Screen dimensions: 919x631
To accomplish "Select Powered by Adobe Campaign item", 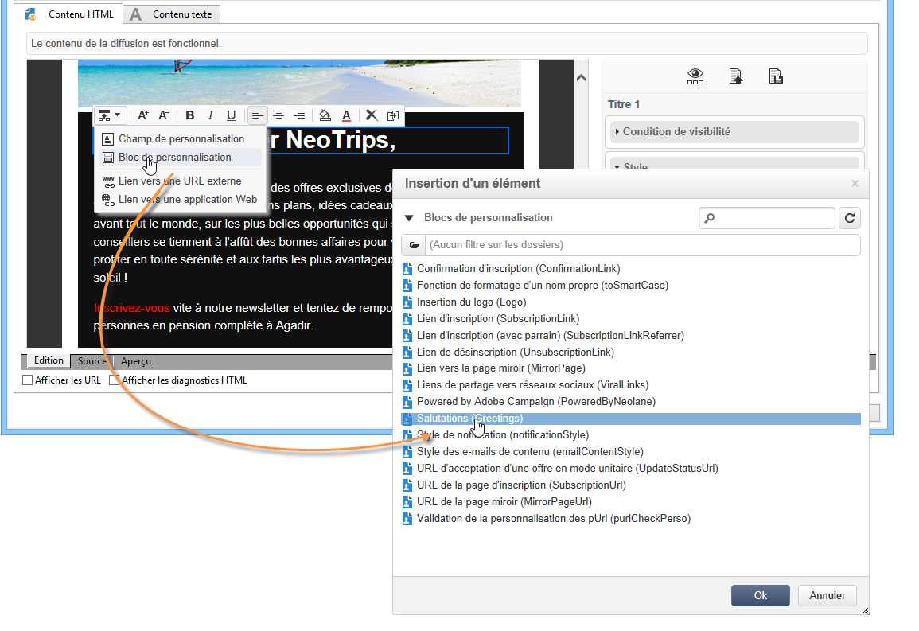I will 535,401.
